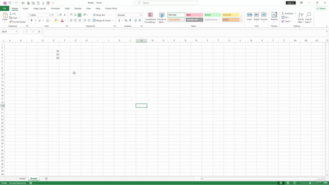The height and width of the screenshot is (185, 329).
Task: Click the AutoSum button
Action: pyautogui.click(x=288, y=13)
